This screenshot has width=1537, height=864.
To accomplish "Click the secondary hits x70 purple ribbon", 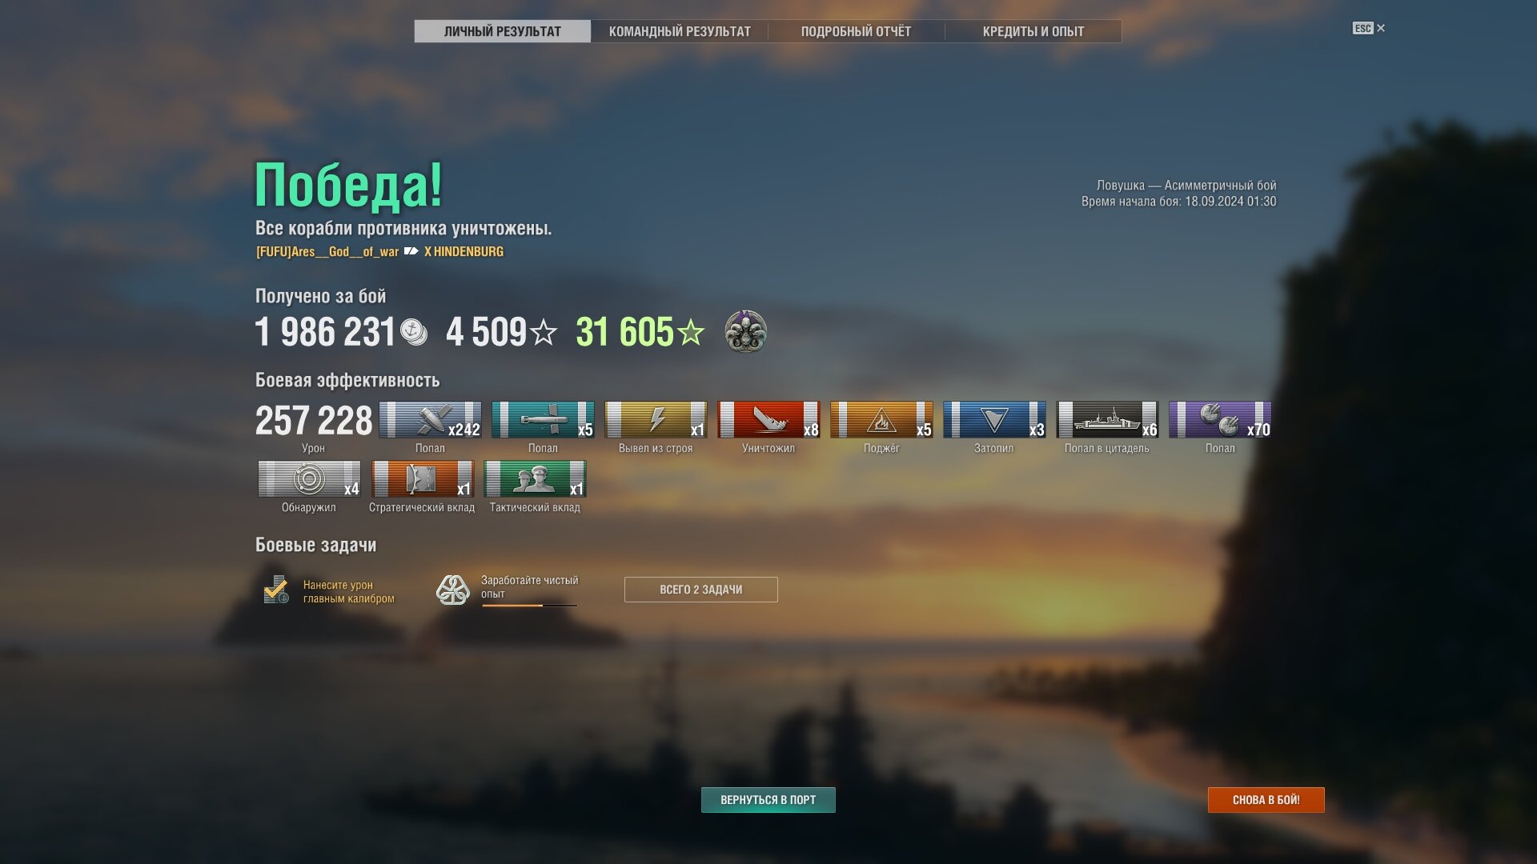I will pyautogui.click(x=1220, y=420).
